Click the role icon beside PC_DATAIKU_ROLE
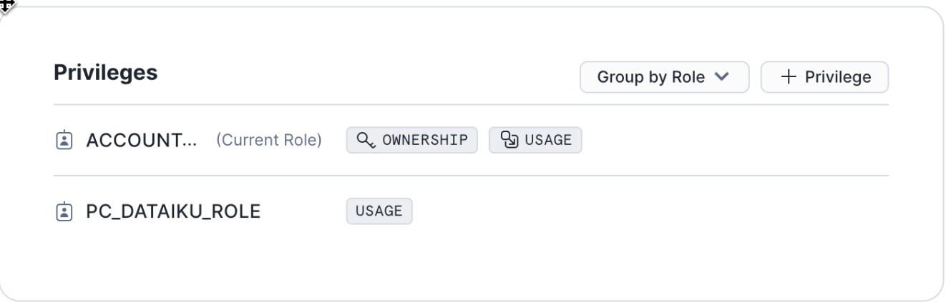946x307 pixels. (x=64, y=211)
